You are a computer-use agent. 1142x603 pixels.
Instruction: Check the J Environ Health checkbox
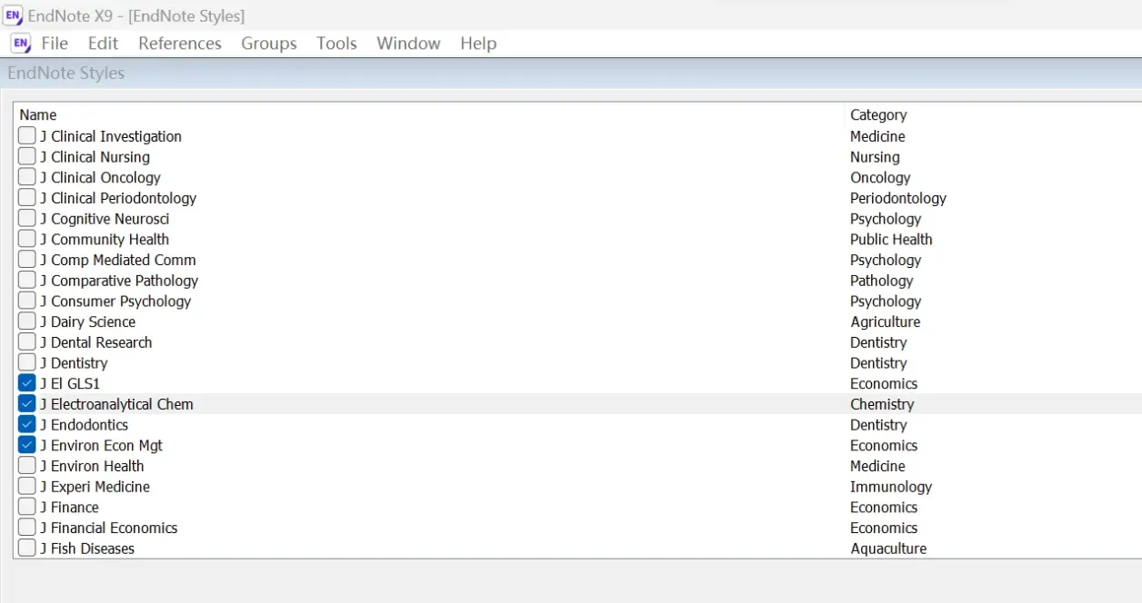(x=27, y=465)
